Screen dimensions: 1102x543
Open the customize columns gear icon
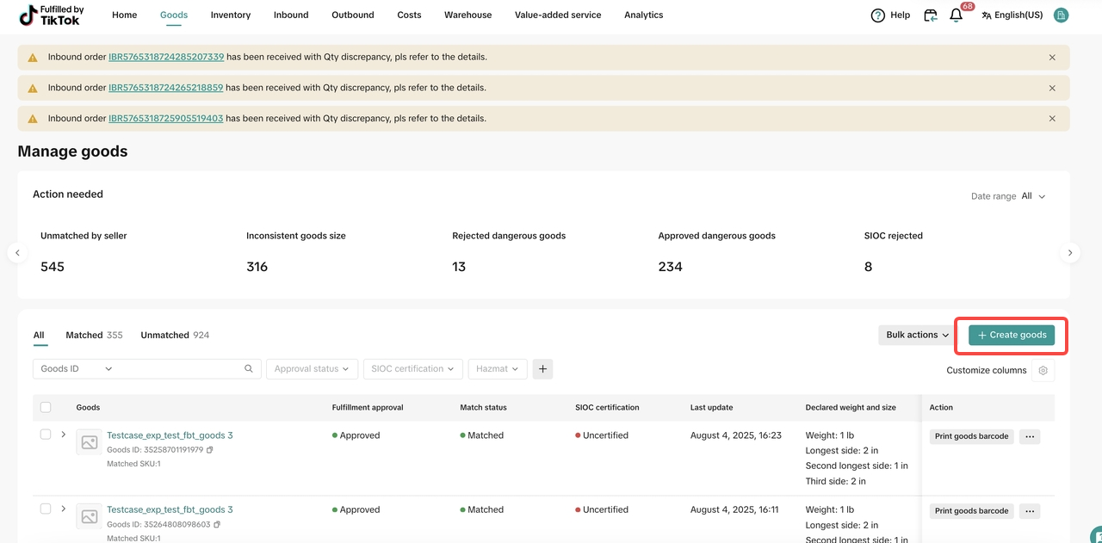pos(1043,370)
